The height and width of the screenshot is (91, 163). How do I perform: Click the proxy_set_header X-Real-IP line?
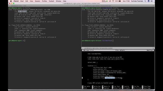[107, 71]
